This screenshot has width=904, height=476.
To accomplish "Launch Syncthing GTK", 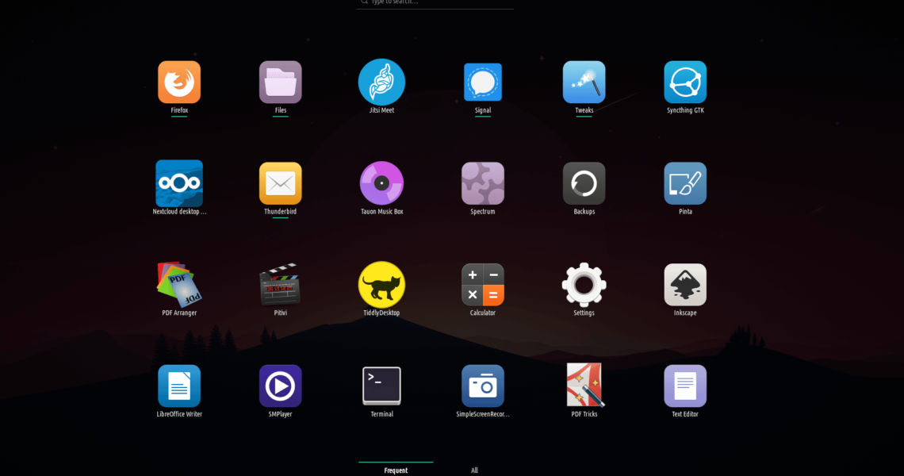I will [x=685, y=83].
